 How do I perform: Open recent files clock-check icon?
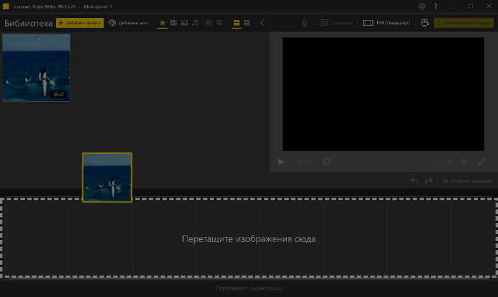point(209,23)
